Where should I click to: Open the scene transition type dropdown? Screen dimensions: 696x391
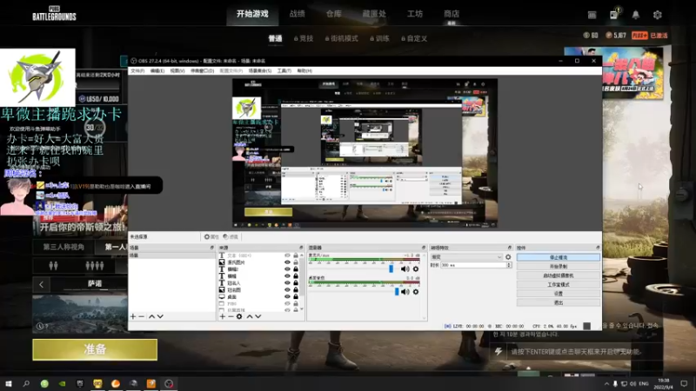click(x=466, y=257)
